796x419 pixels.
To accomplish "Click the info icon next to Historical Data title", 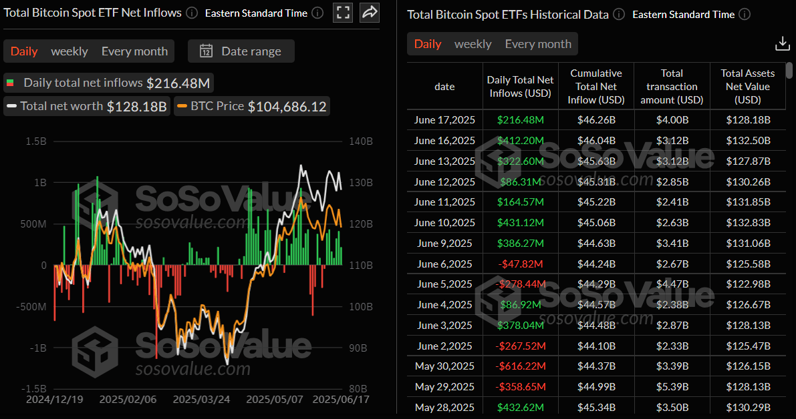I will pos(619,14).
